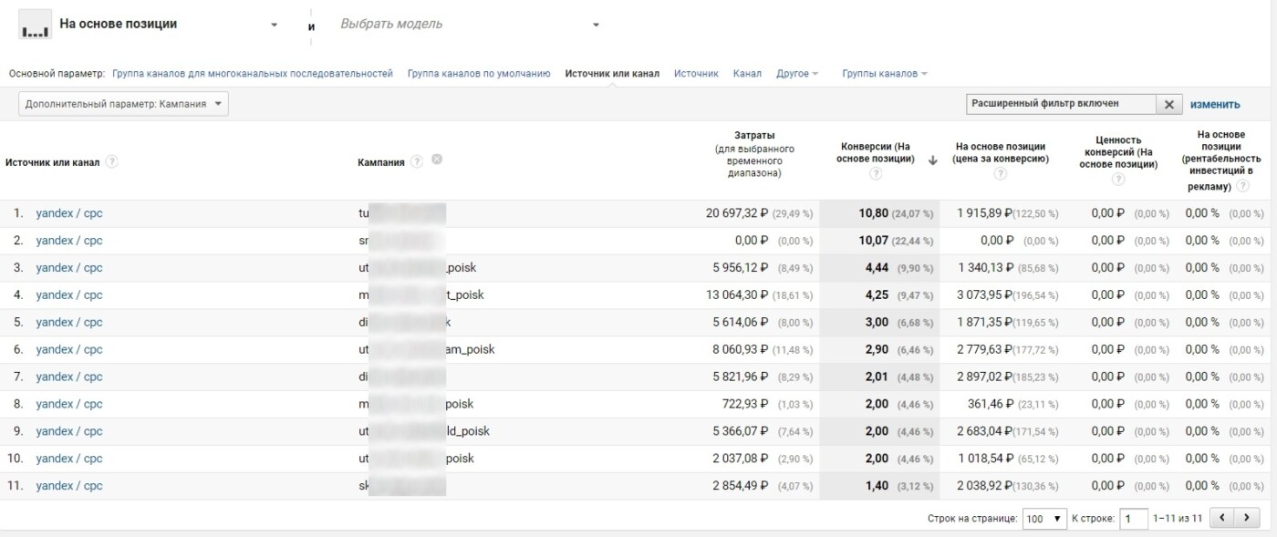
Task: Select 'Группа каналов по умолчанию' parameter
Action: click(x=479, y=74)
